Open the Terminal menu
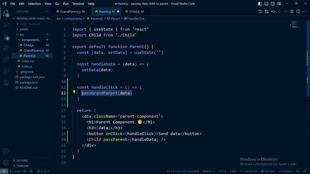The image size is (310, 174). tap(78, 4)
